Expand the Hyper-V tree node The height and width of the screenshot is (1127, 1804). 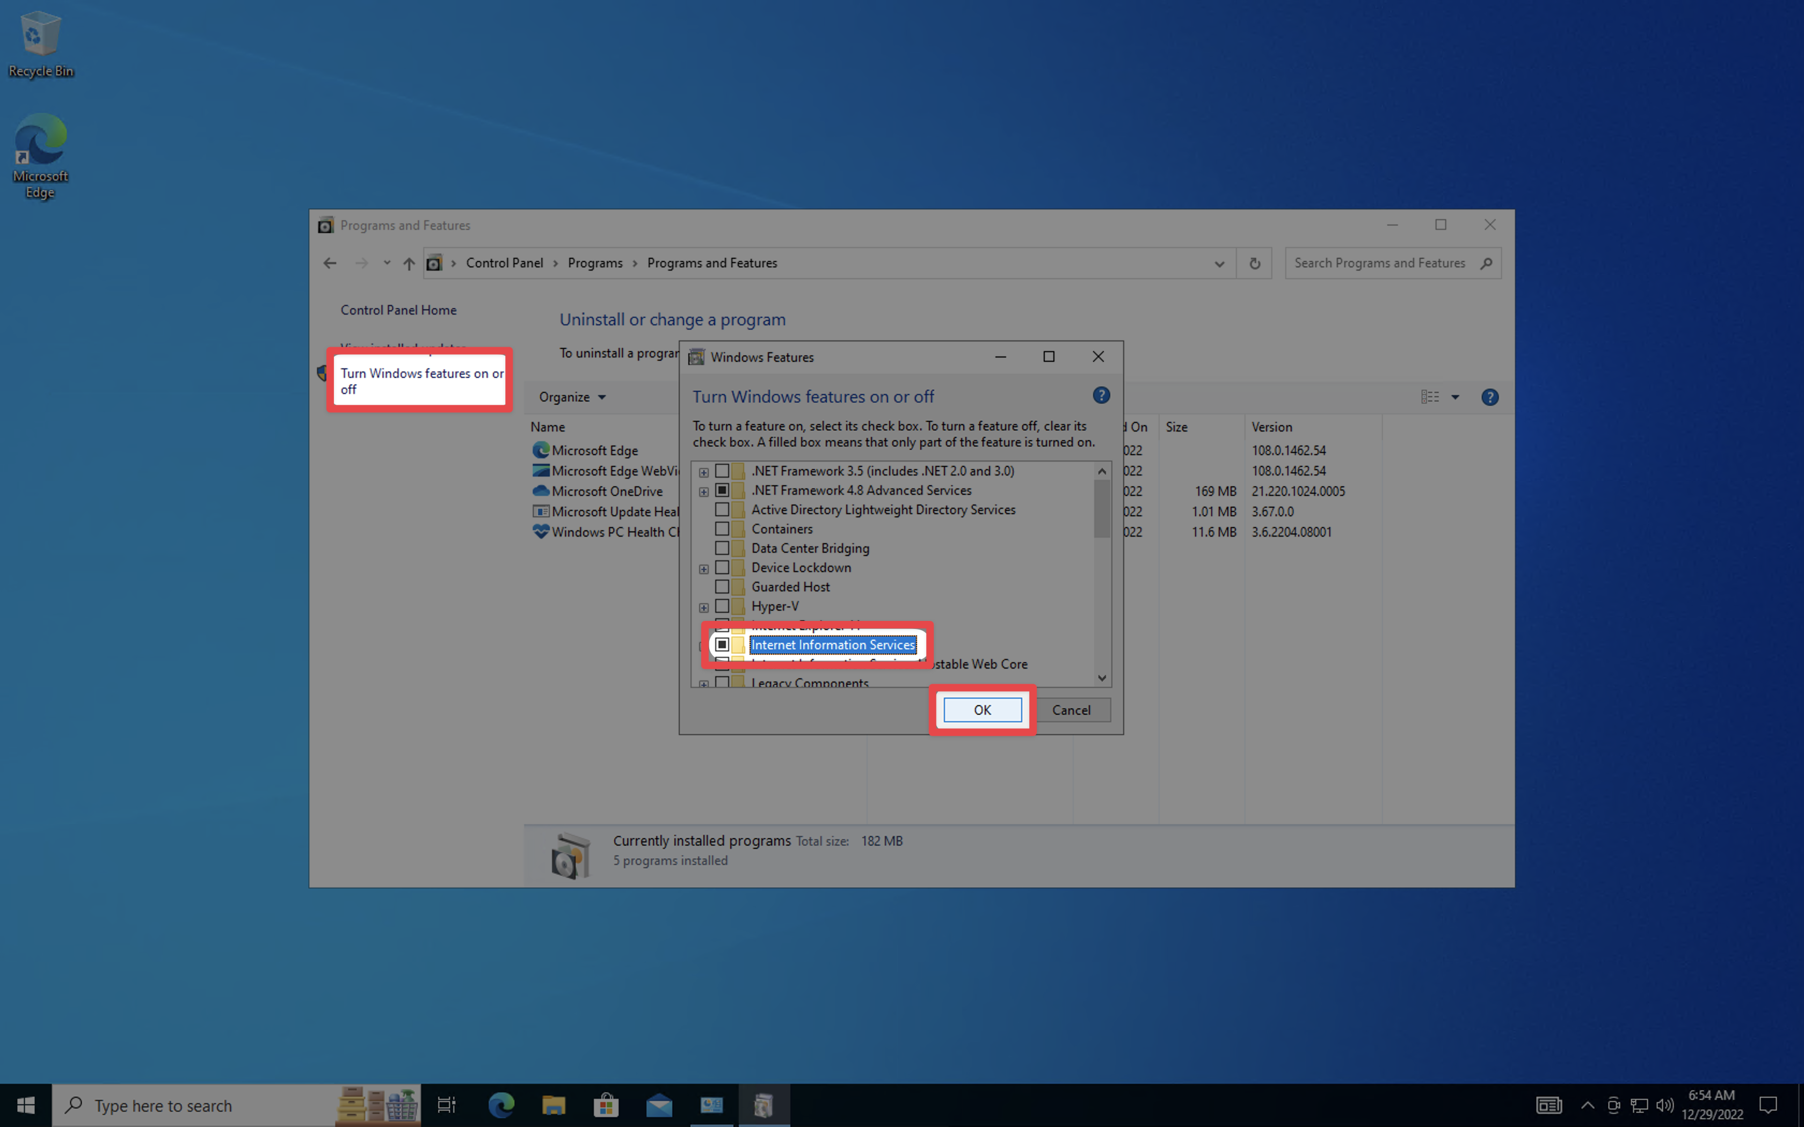click(x=704, y=608)
